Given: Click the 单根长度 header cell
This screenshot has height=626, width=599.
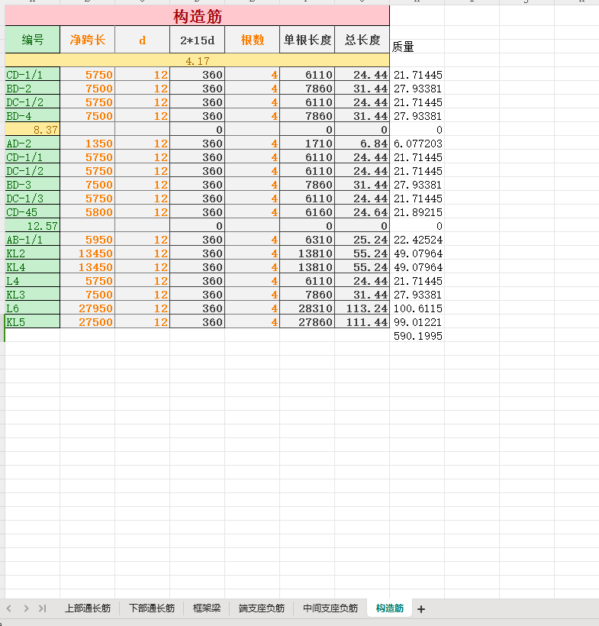Looking at the screenshot, I should [x=308, y=40].
